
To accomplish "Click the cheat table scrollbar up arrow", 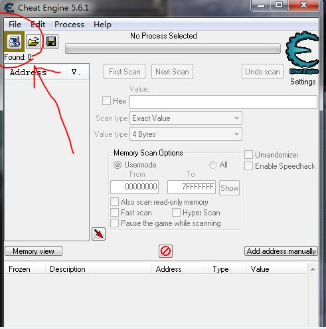I will (x=313, y=269).
